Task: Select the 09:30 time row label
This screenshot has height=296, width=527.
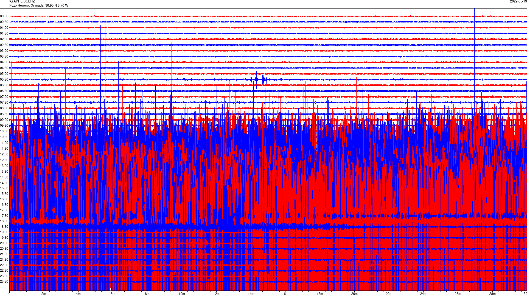Action: click(x=4, y=126)
